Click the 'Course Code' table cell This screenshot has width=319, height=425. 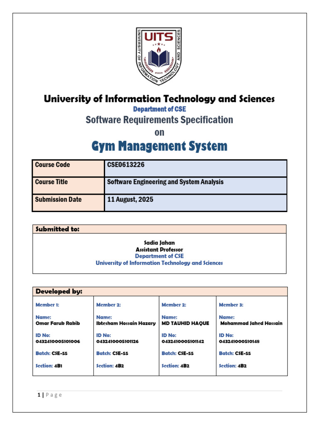coord(69,169)
